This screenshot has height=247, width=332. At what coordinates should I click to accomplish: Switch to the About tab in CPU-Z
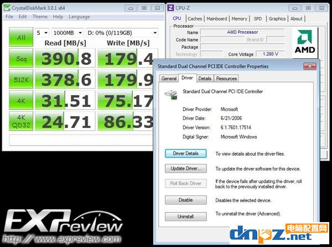click(x=297, y=19)
